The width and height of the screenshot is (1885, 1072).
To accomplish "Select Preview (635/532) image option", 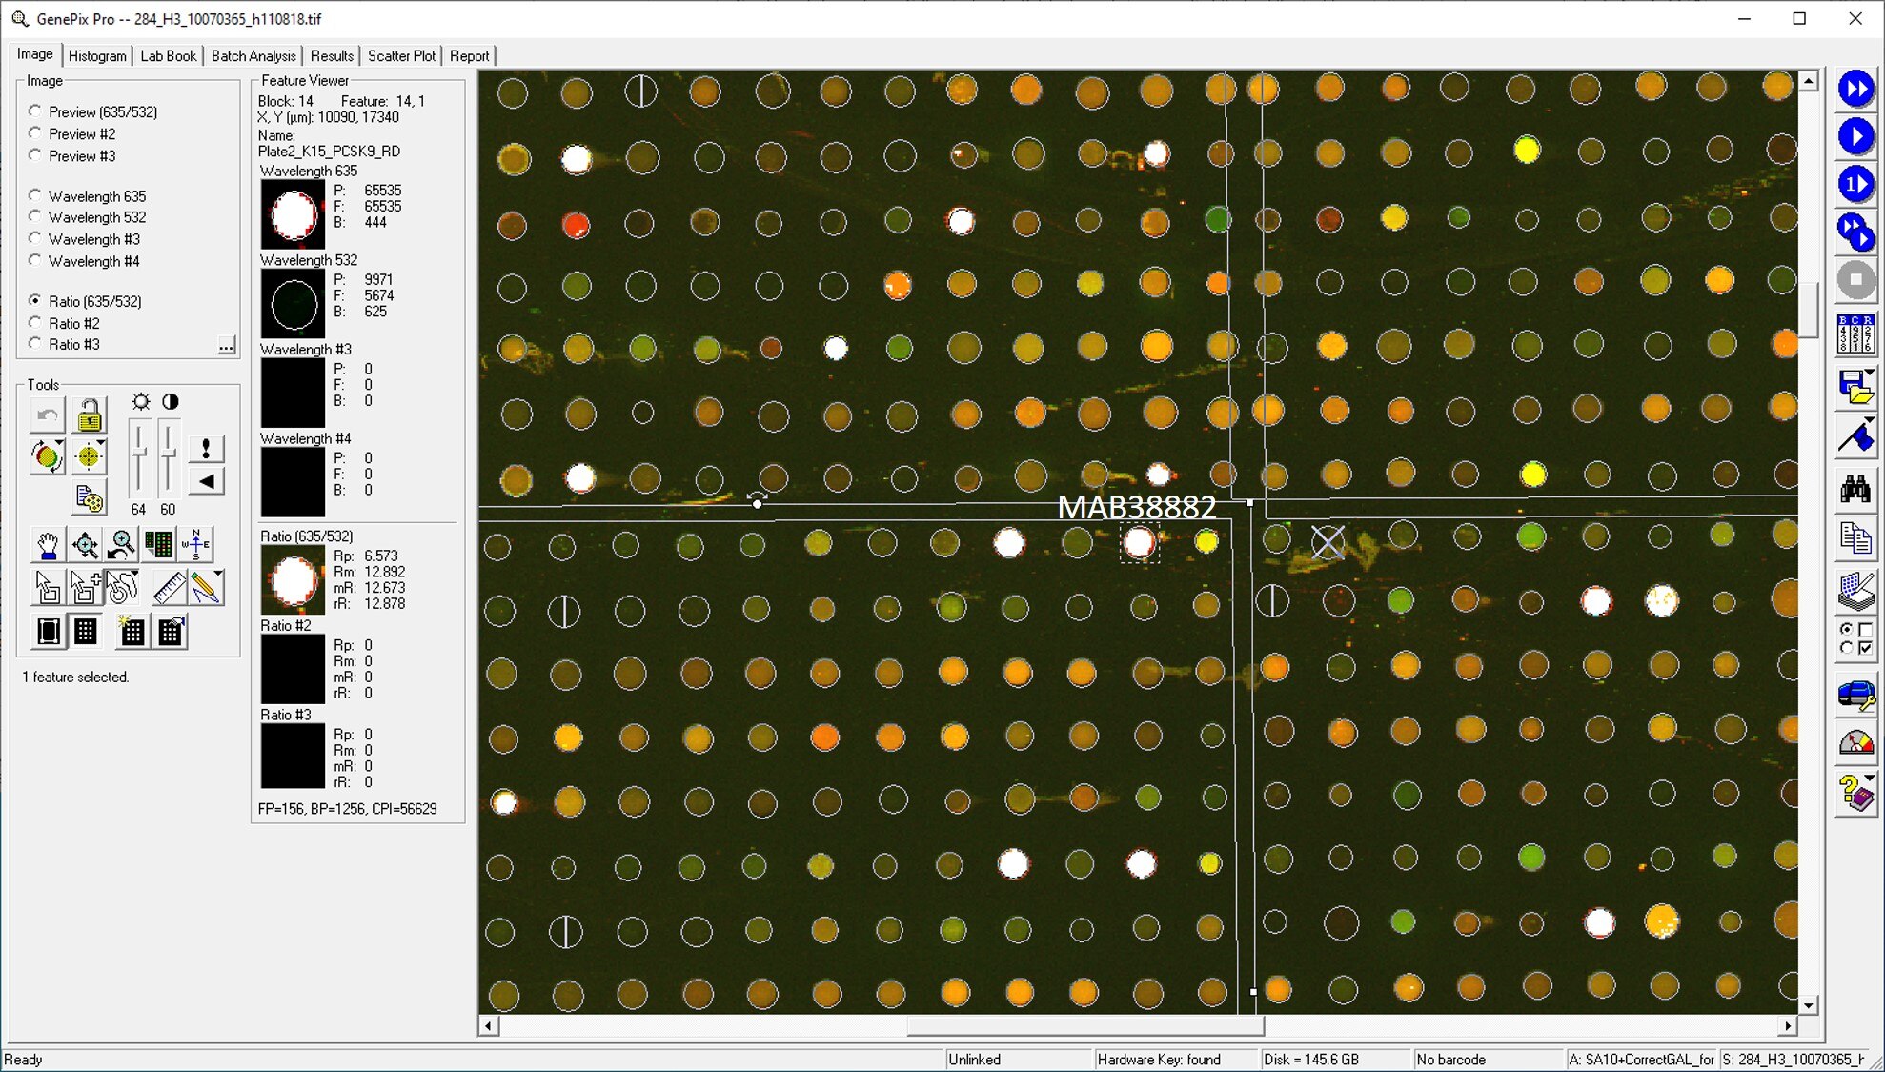I will 35,111.
